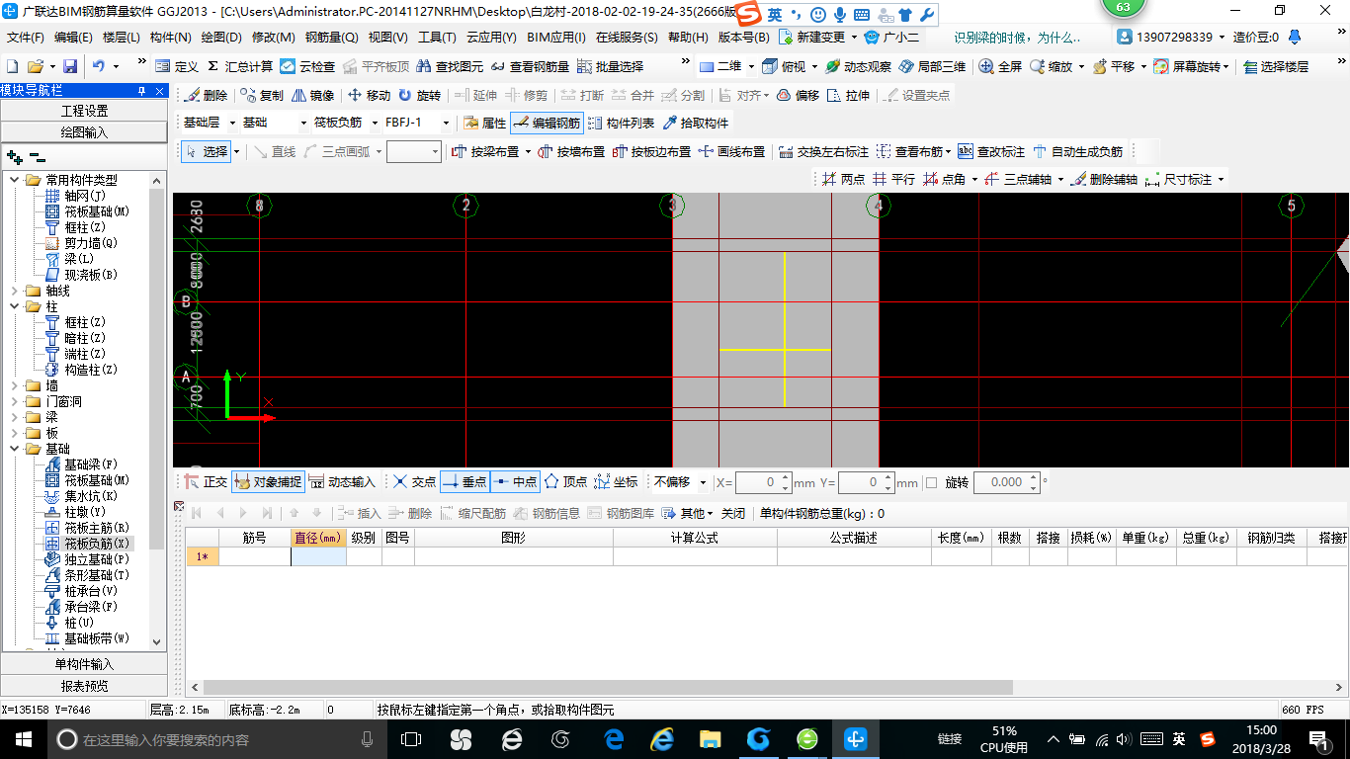Viewport: 1350px width, 759px height.
Task: Toggle 对象捕捉 object snap
Action: coord(268,482)
